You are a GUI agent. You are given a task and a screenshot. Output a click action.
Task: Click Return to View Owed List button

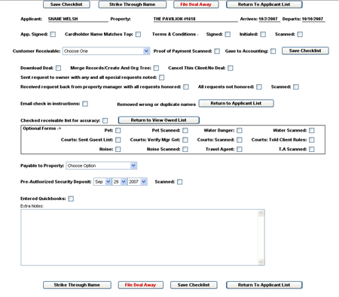[x=159, y=120]
